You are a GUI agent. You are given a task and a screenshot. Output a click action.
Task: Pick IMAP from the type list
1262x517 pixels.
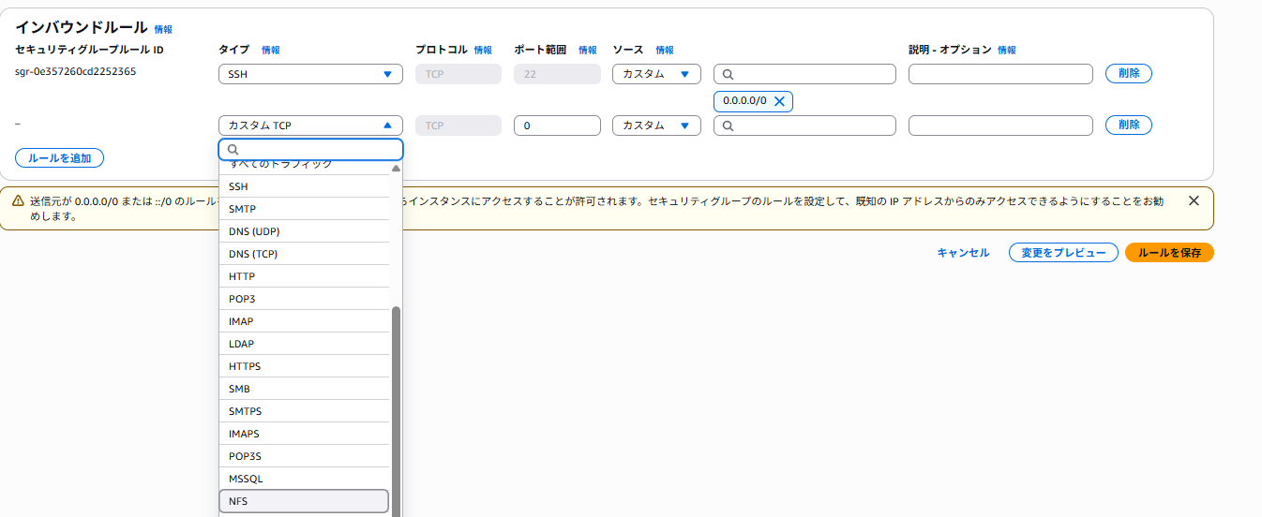[x=304, y=321]
